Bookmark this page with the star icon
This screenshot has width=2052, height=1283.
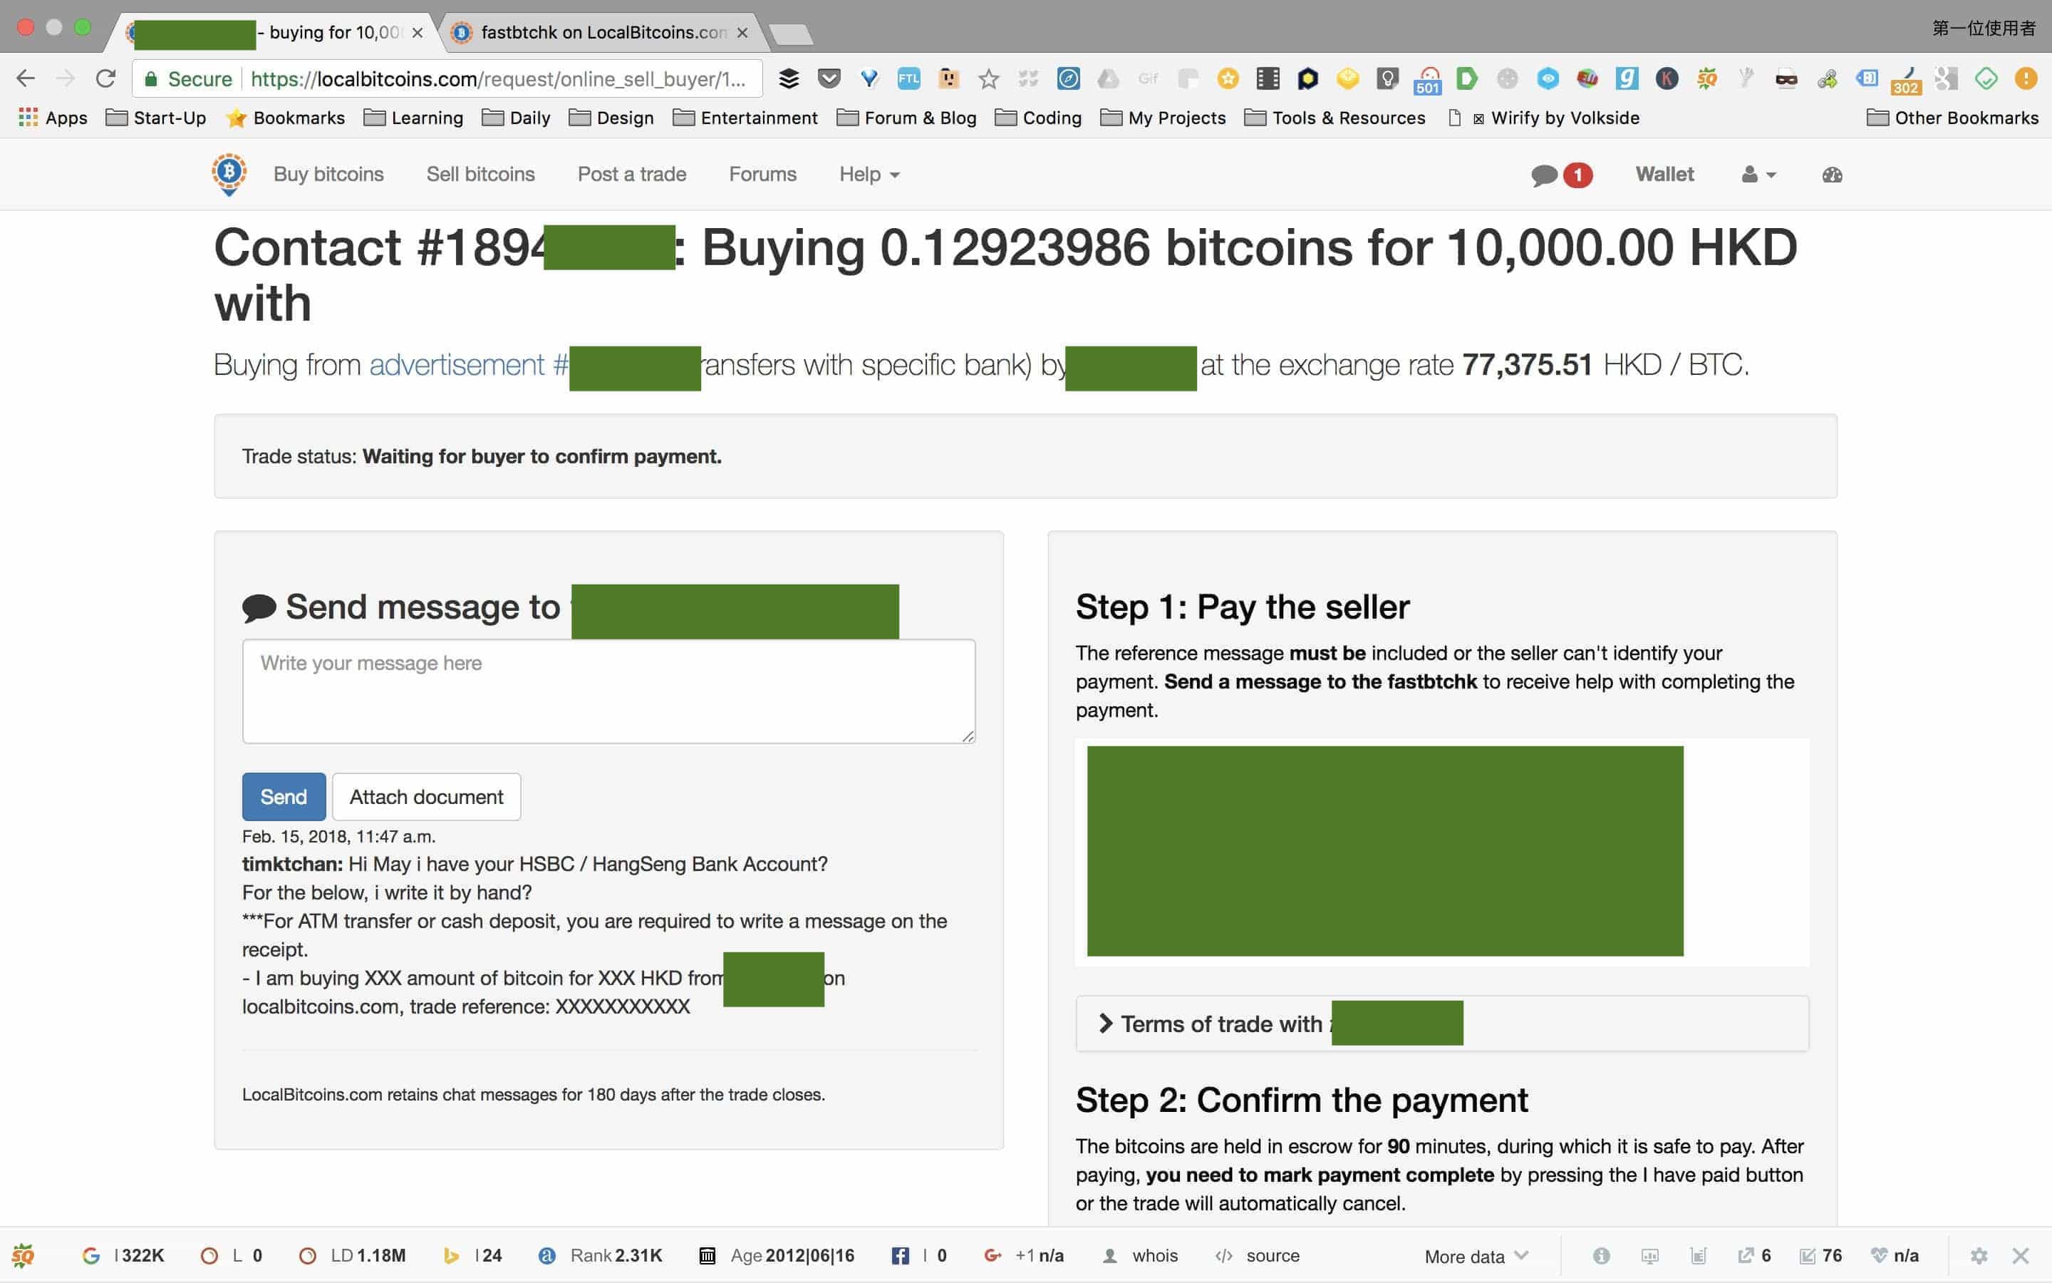click(989, 79)
